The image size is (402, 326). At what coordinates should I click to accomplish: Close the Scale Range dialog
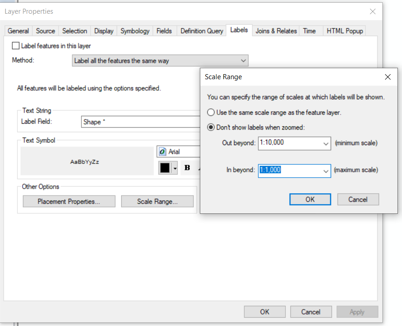(388, 77)
